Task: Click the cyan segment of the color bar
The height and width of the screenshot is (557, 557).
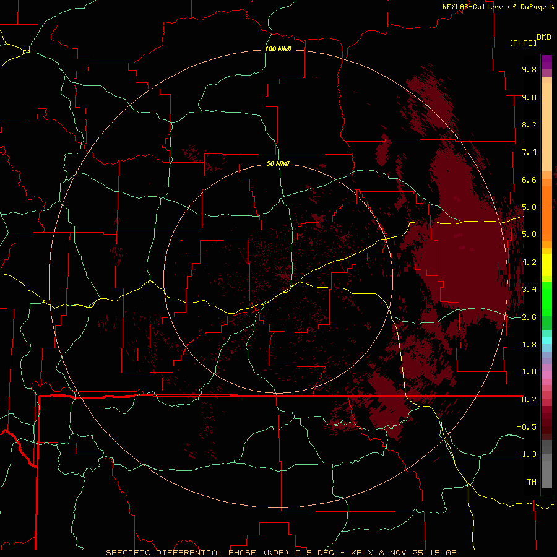Action: pyautogui.click(x=546, y=340)
